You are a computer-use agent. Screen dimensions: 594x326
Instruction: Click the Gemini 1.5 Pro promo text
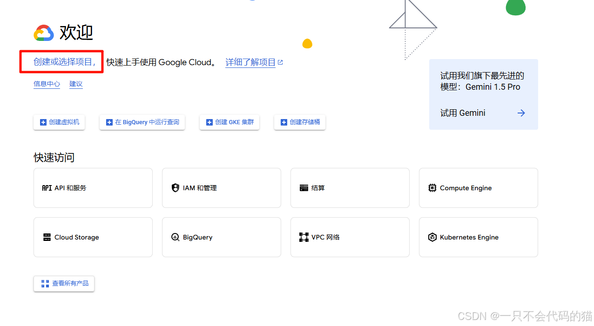tap(482, 81)
